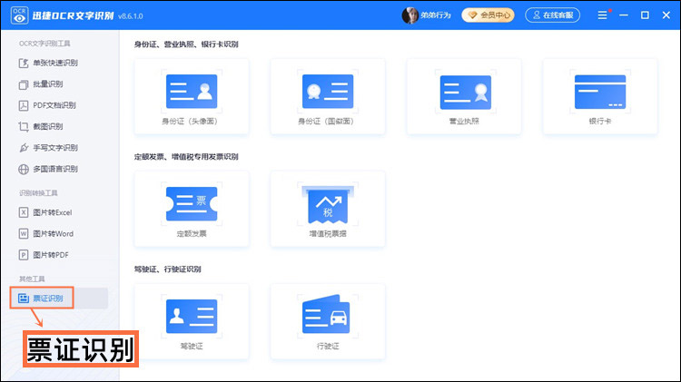Click the 图片转Excel icon

click(24, 212)
